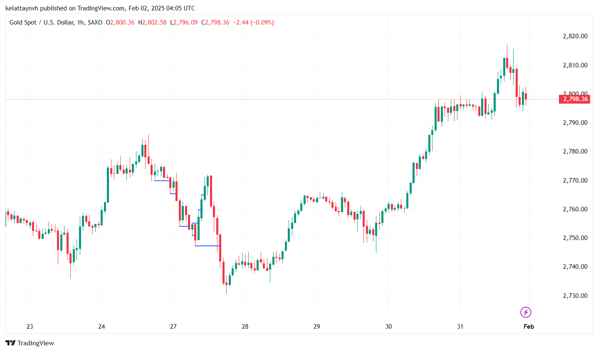Click the TradingView logo at bottom left
The image size is (598, 352).
click(30, 343)
